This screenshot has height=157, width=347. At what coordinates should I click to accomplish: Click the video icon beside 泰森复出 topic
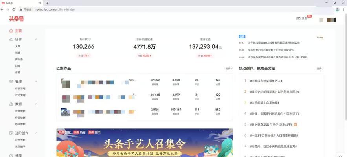[296, 124]
